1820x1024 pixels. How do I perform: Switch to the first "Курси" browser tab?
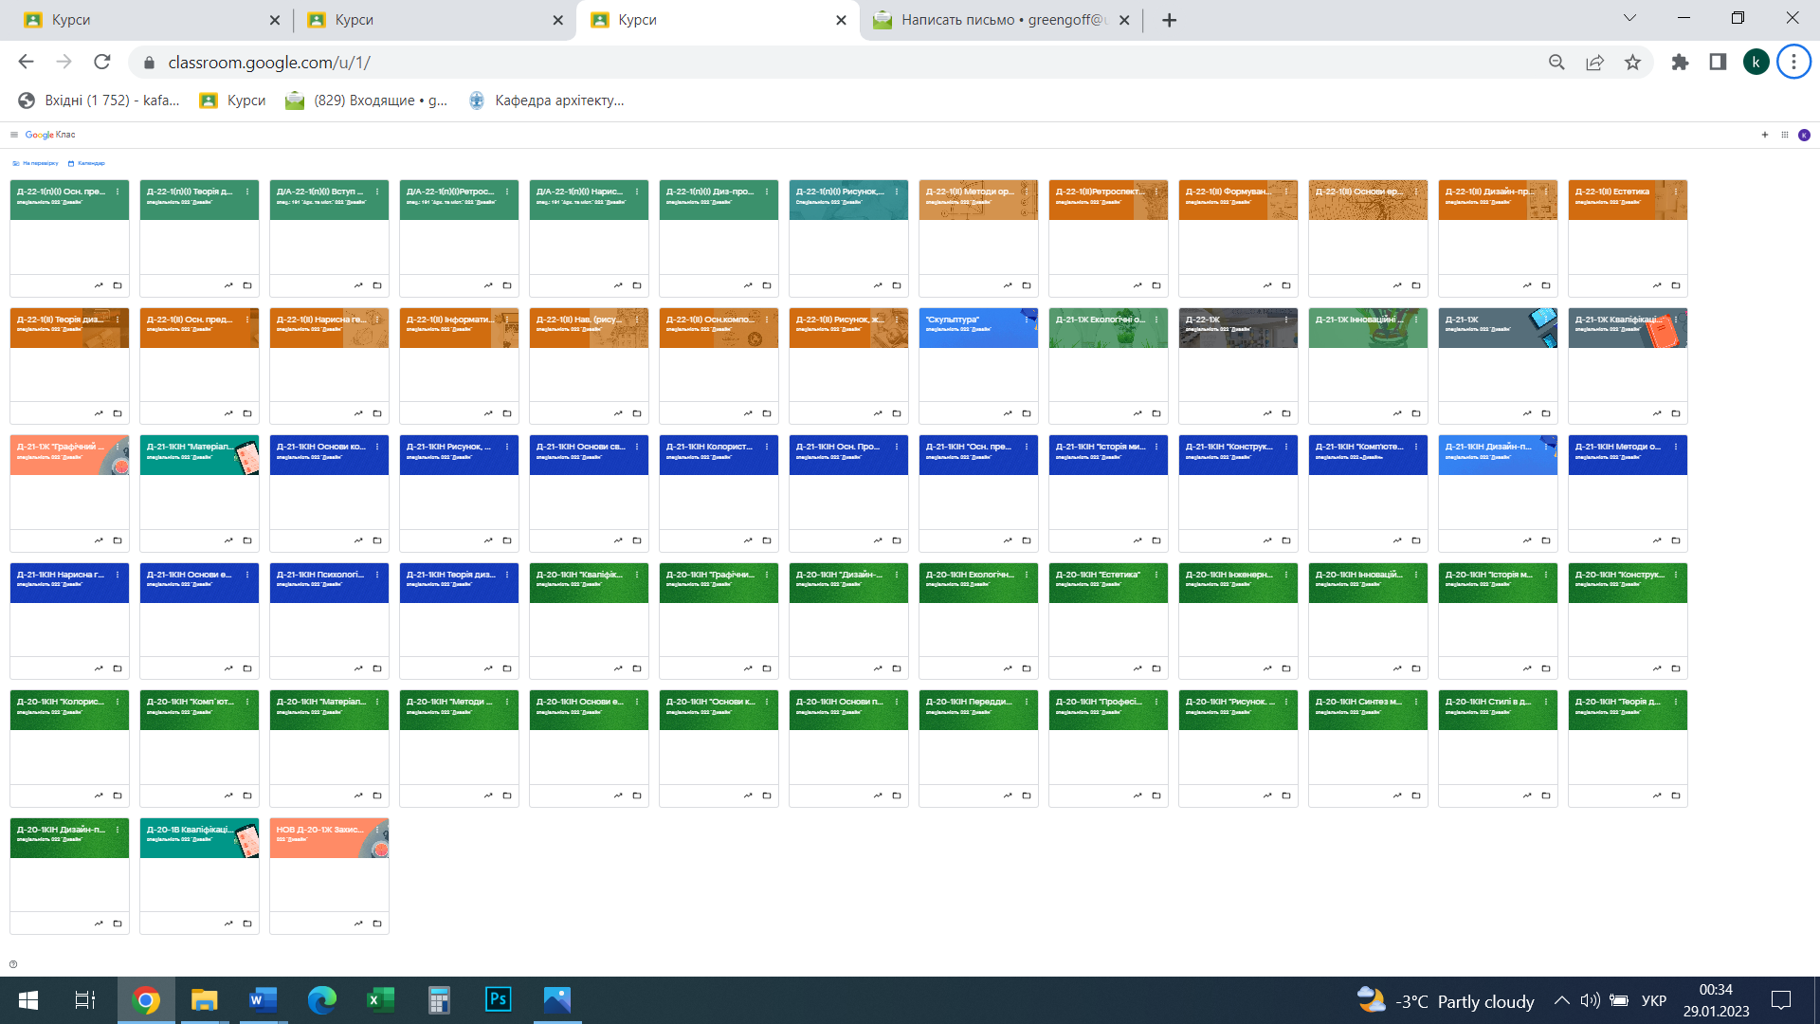[x=152, y=20]
